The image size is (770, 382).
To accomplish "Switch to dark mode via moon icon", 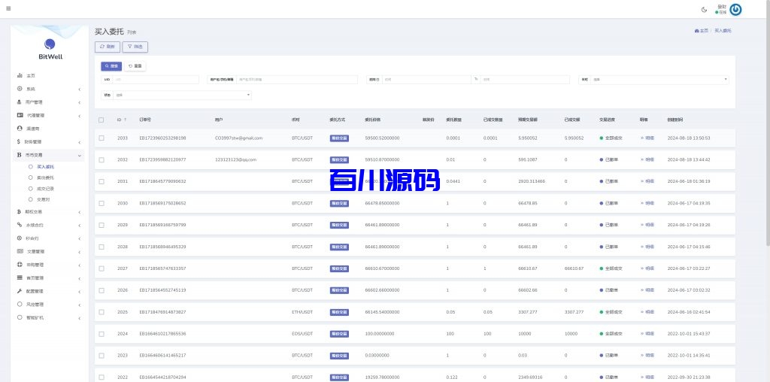I will click(704, 9).
